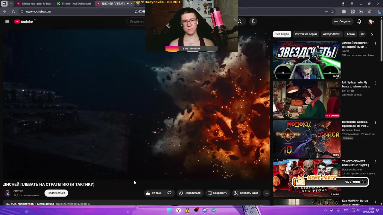The image size is (383, 215).
Task: Open options for the Darksiders: Genesis video
Action: [x=375, y=122]
